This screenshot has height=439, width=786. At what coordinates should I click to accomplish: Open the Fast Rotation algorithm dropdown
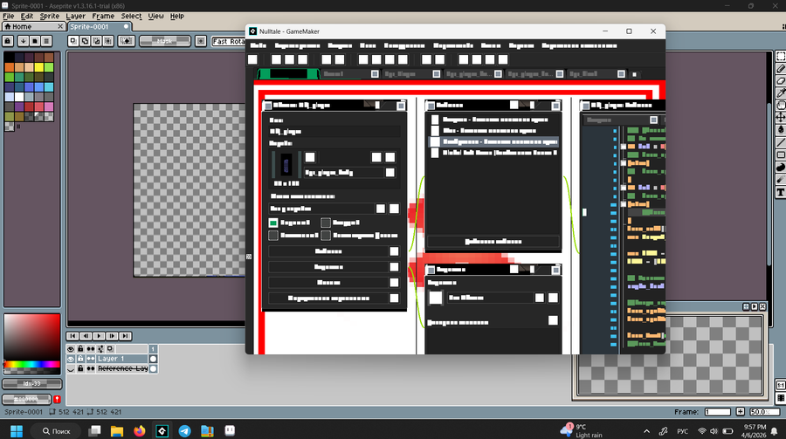tap(228, 41)
